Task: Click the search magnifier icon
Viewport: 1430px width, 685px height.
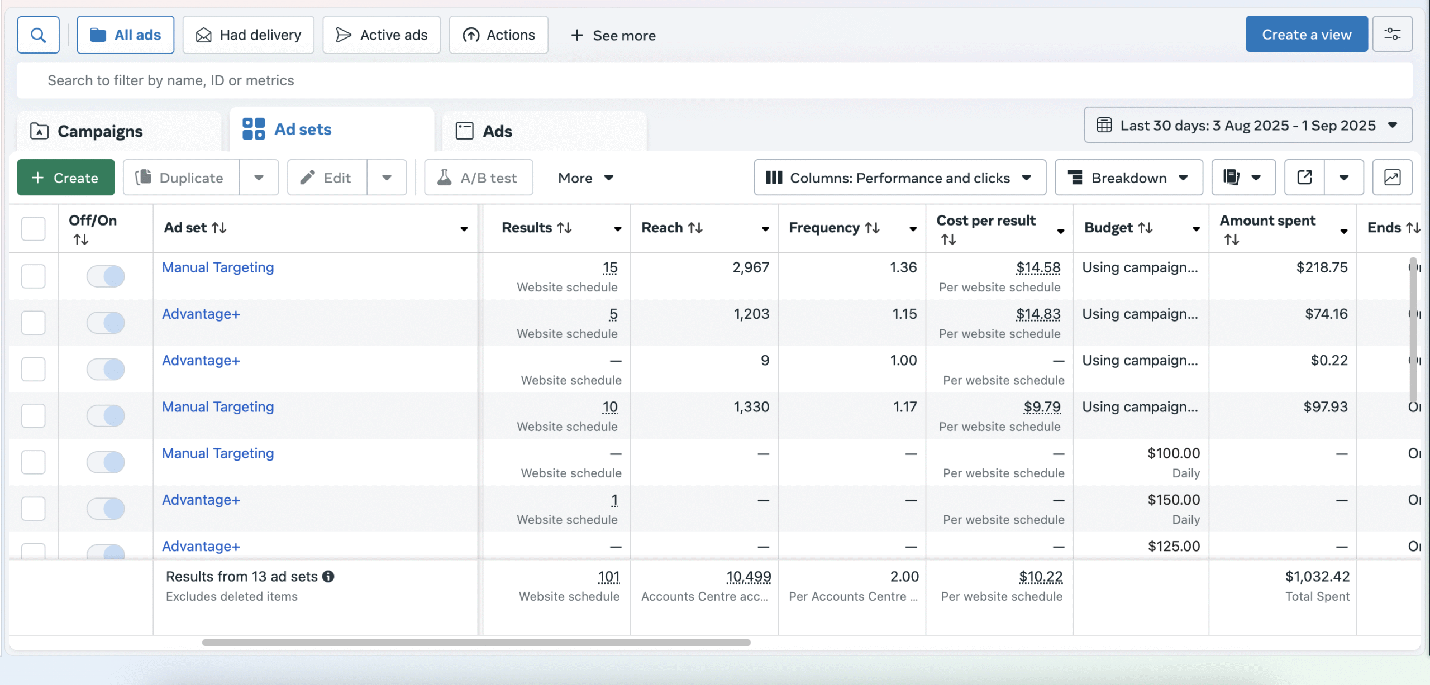Action: click(x=38, y=35)
